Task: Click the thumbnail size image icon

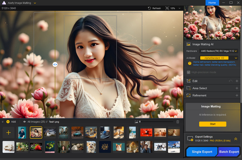Action: coord(136,122)
